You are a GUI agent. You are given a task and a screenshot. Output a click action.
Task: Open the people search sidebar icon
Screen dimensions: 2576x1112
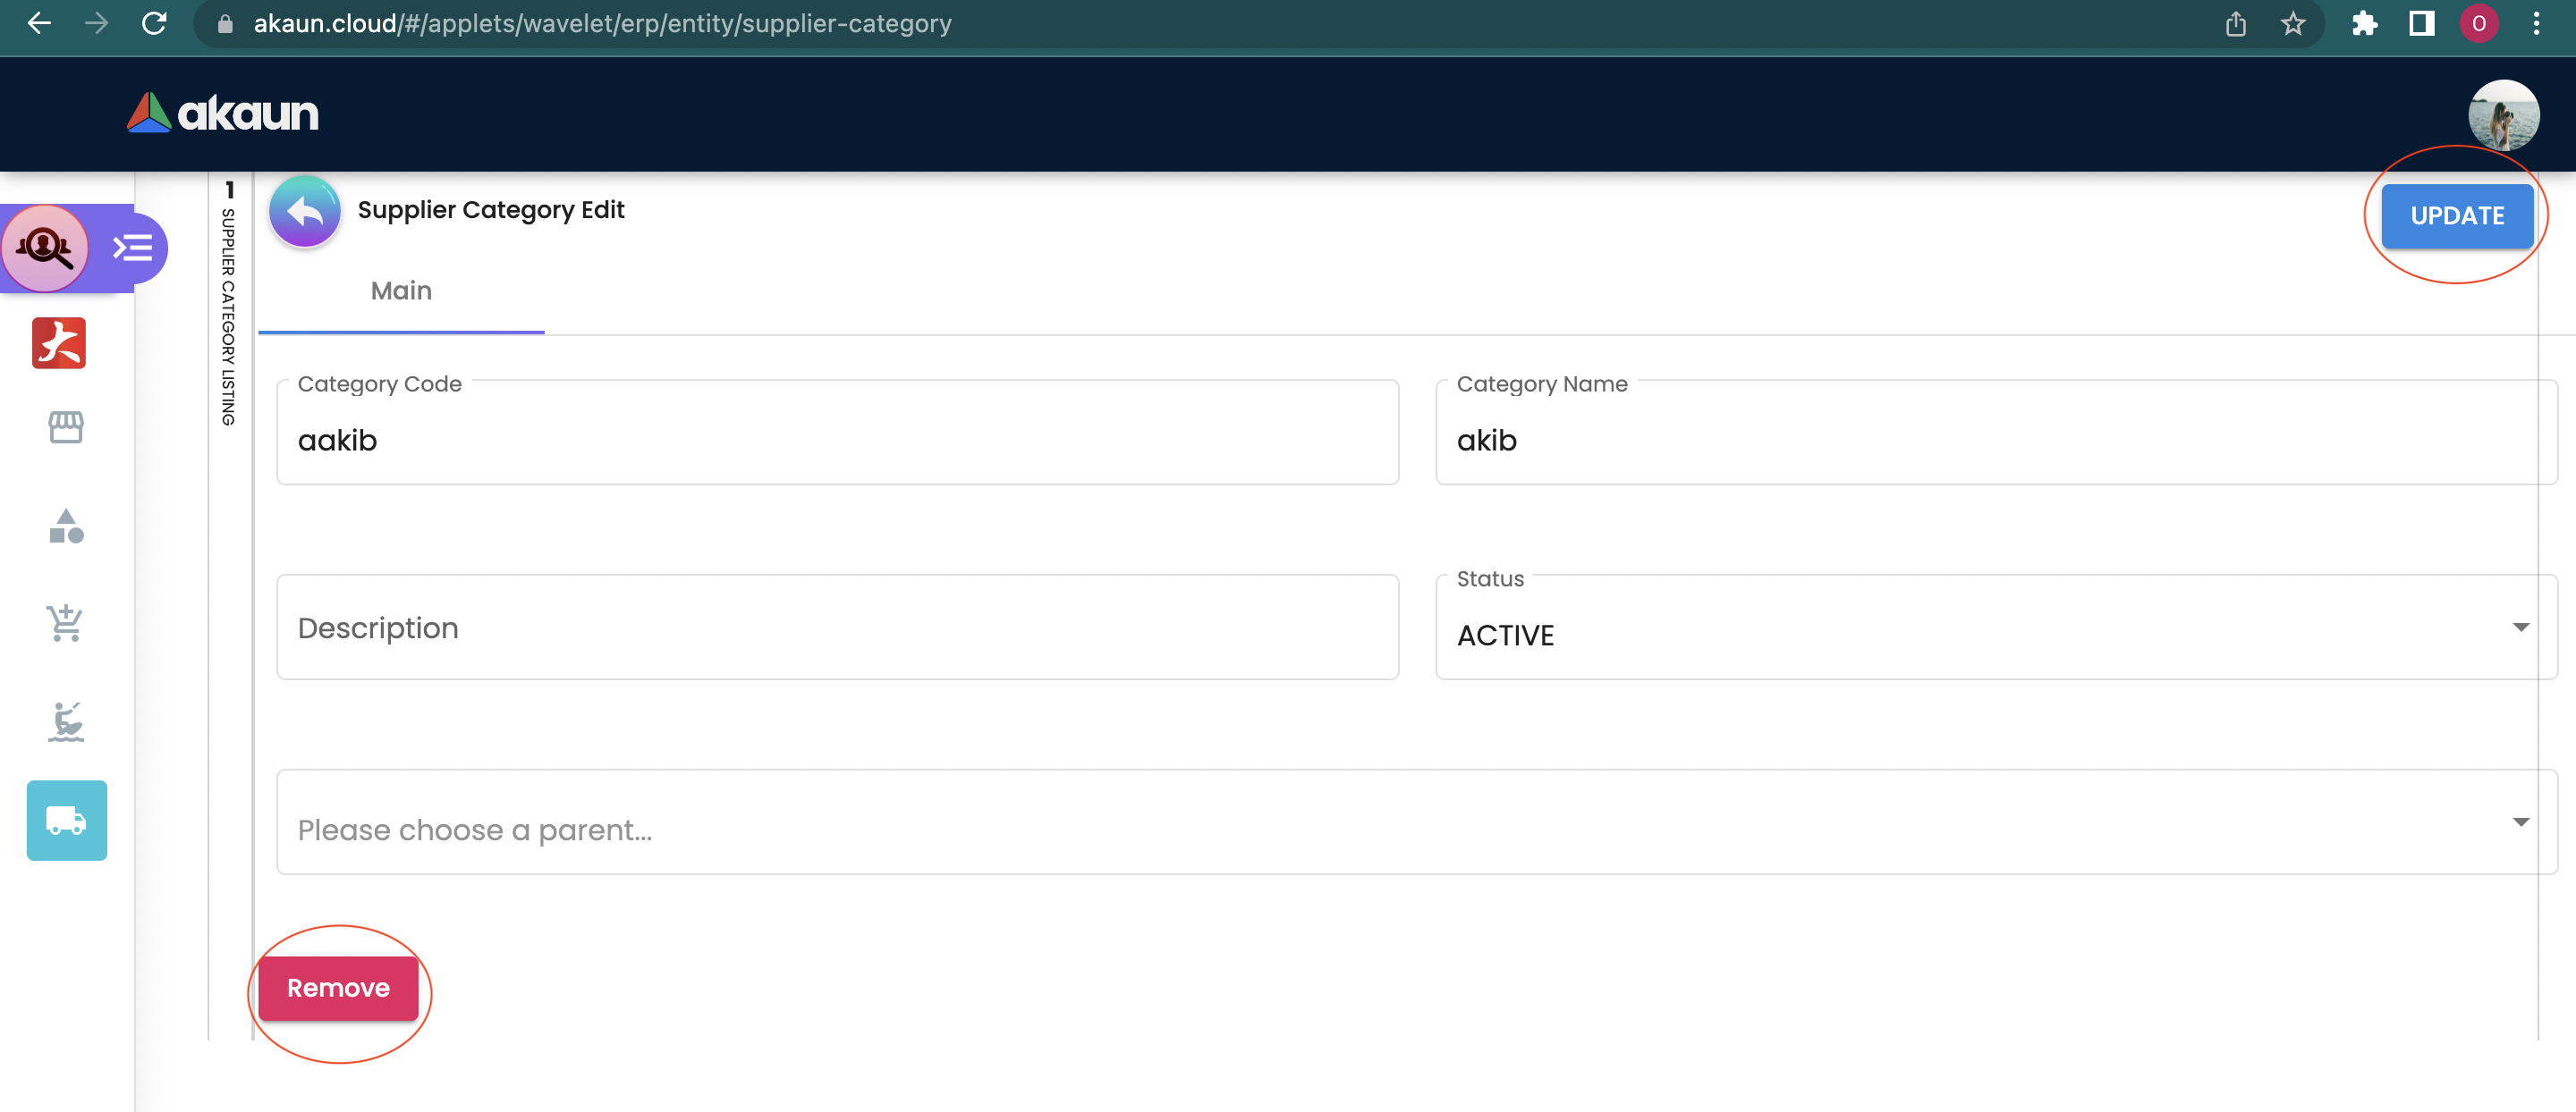click(x=45, y=248)
